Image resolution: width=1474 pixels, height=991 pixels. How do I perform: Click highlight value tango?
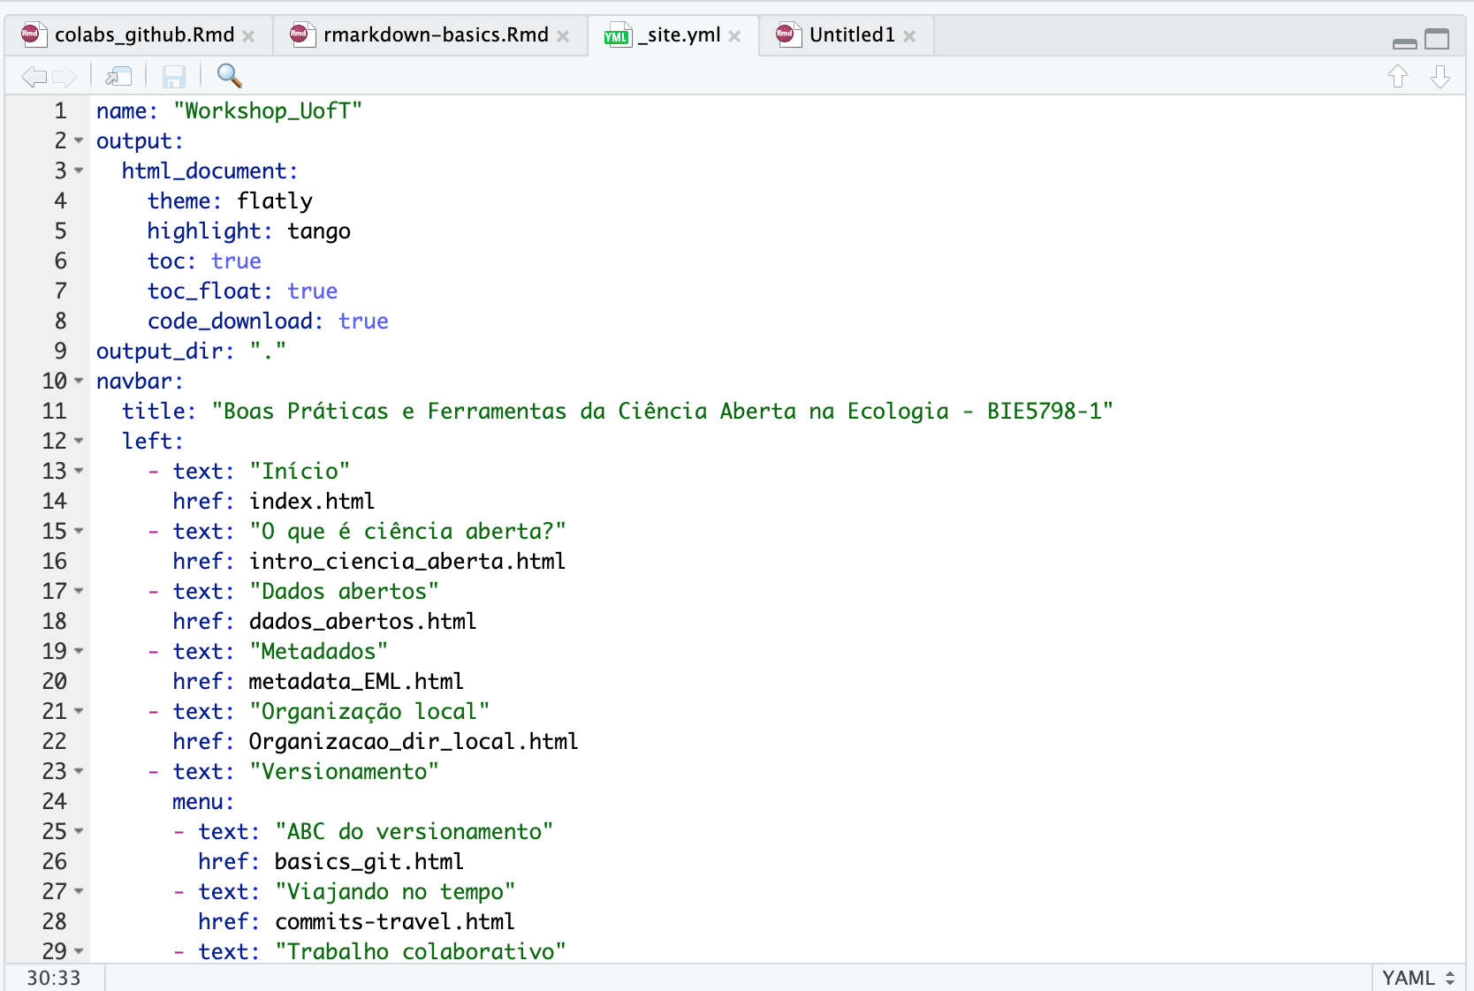pyautogui.click(x=319, y=231)
